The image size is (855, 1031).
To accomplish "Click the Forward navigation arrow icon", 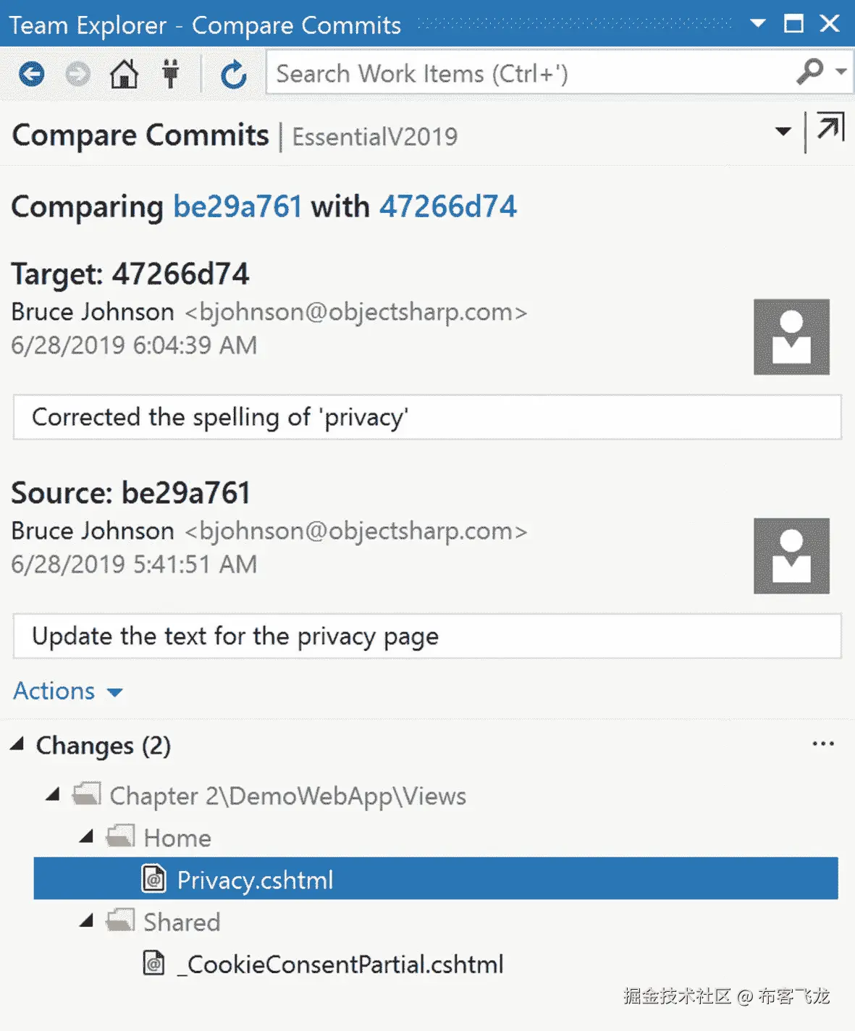I will click(77, 74).
